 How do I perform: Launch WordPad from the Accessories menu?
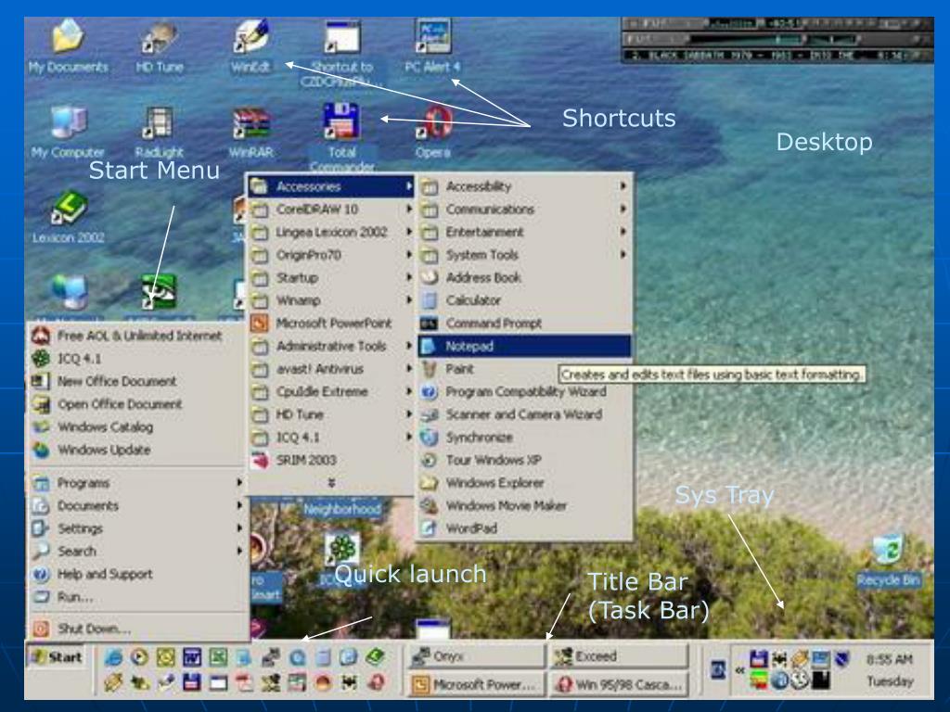coord(524,528)
